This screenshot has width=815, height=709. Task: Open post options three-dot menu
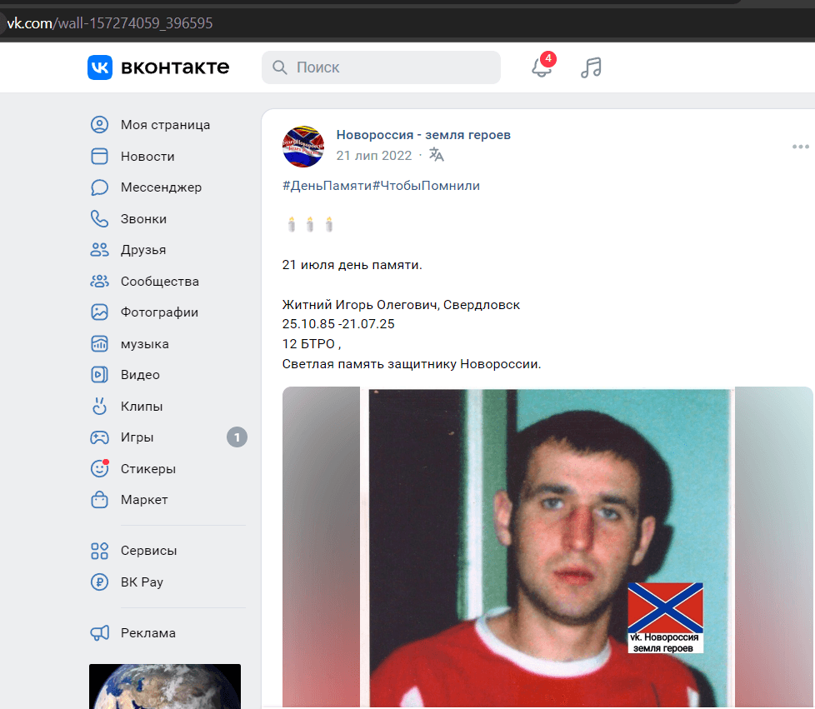click(800, 147)
